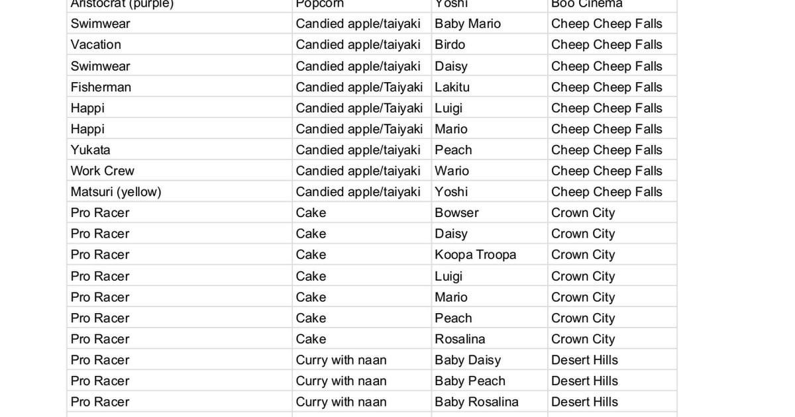Screen dimensions: 795x417
Task: Select the Birdo cell
Action: pyautogui.click(x=450, y=45)
